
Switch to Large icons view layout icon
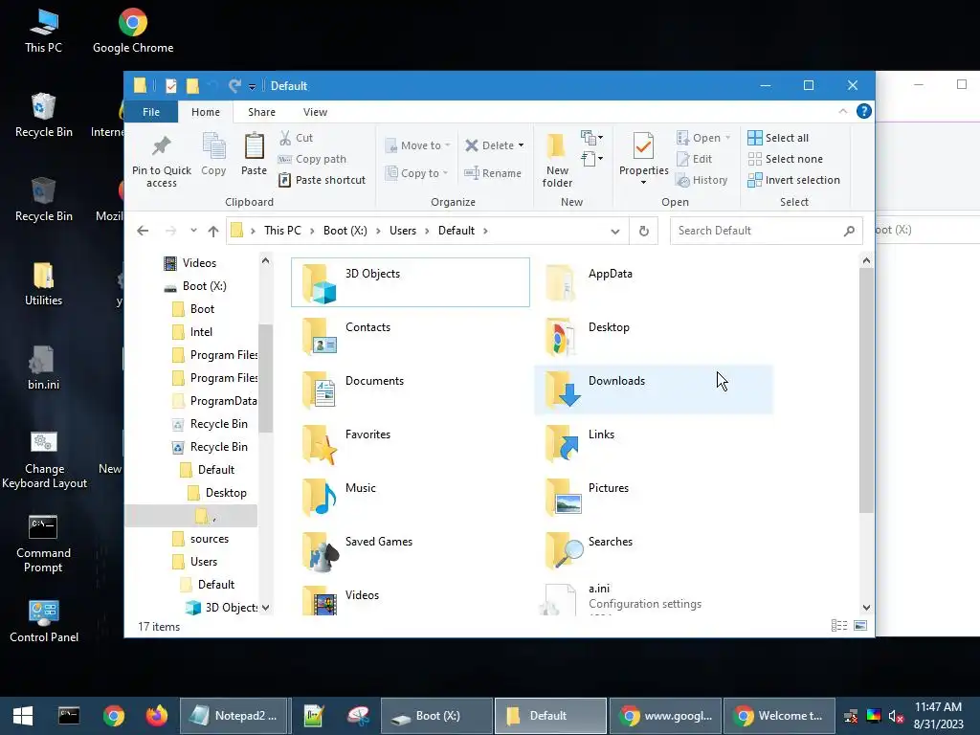tap(860, 626)
